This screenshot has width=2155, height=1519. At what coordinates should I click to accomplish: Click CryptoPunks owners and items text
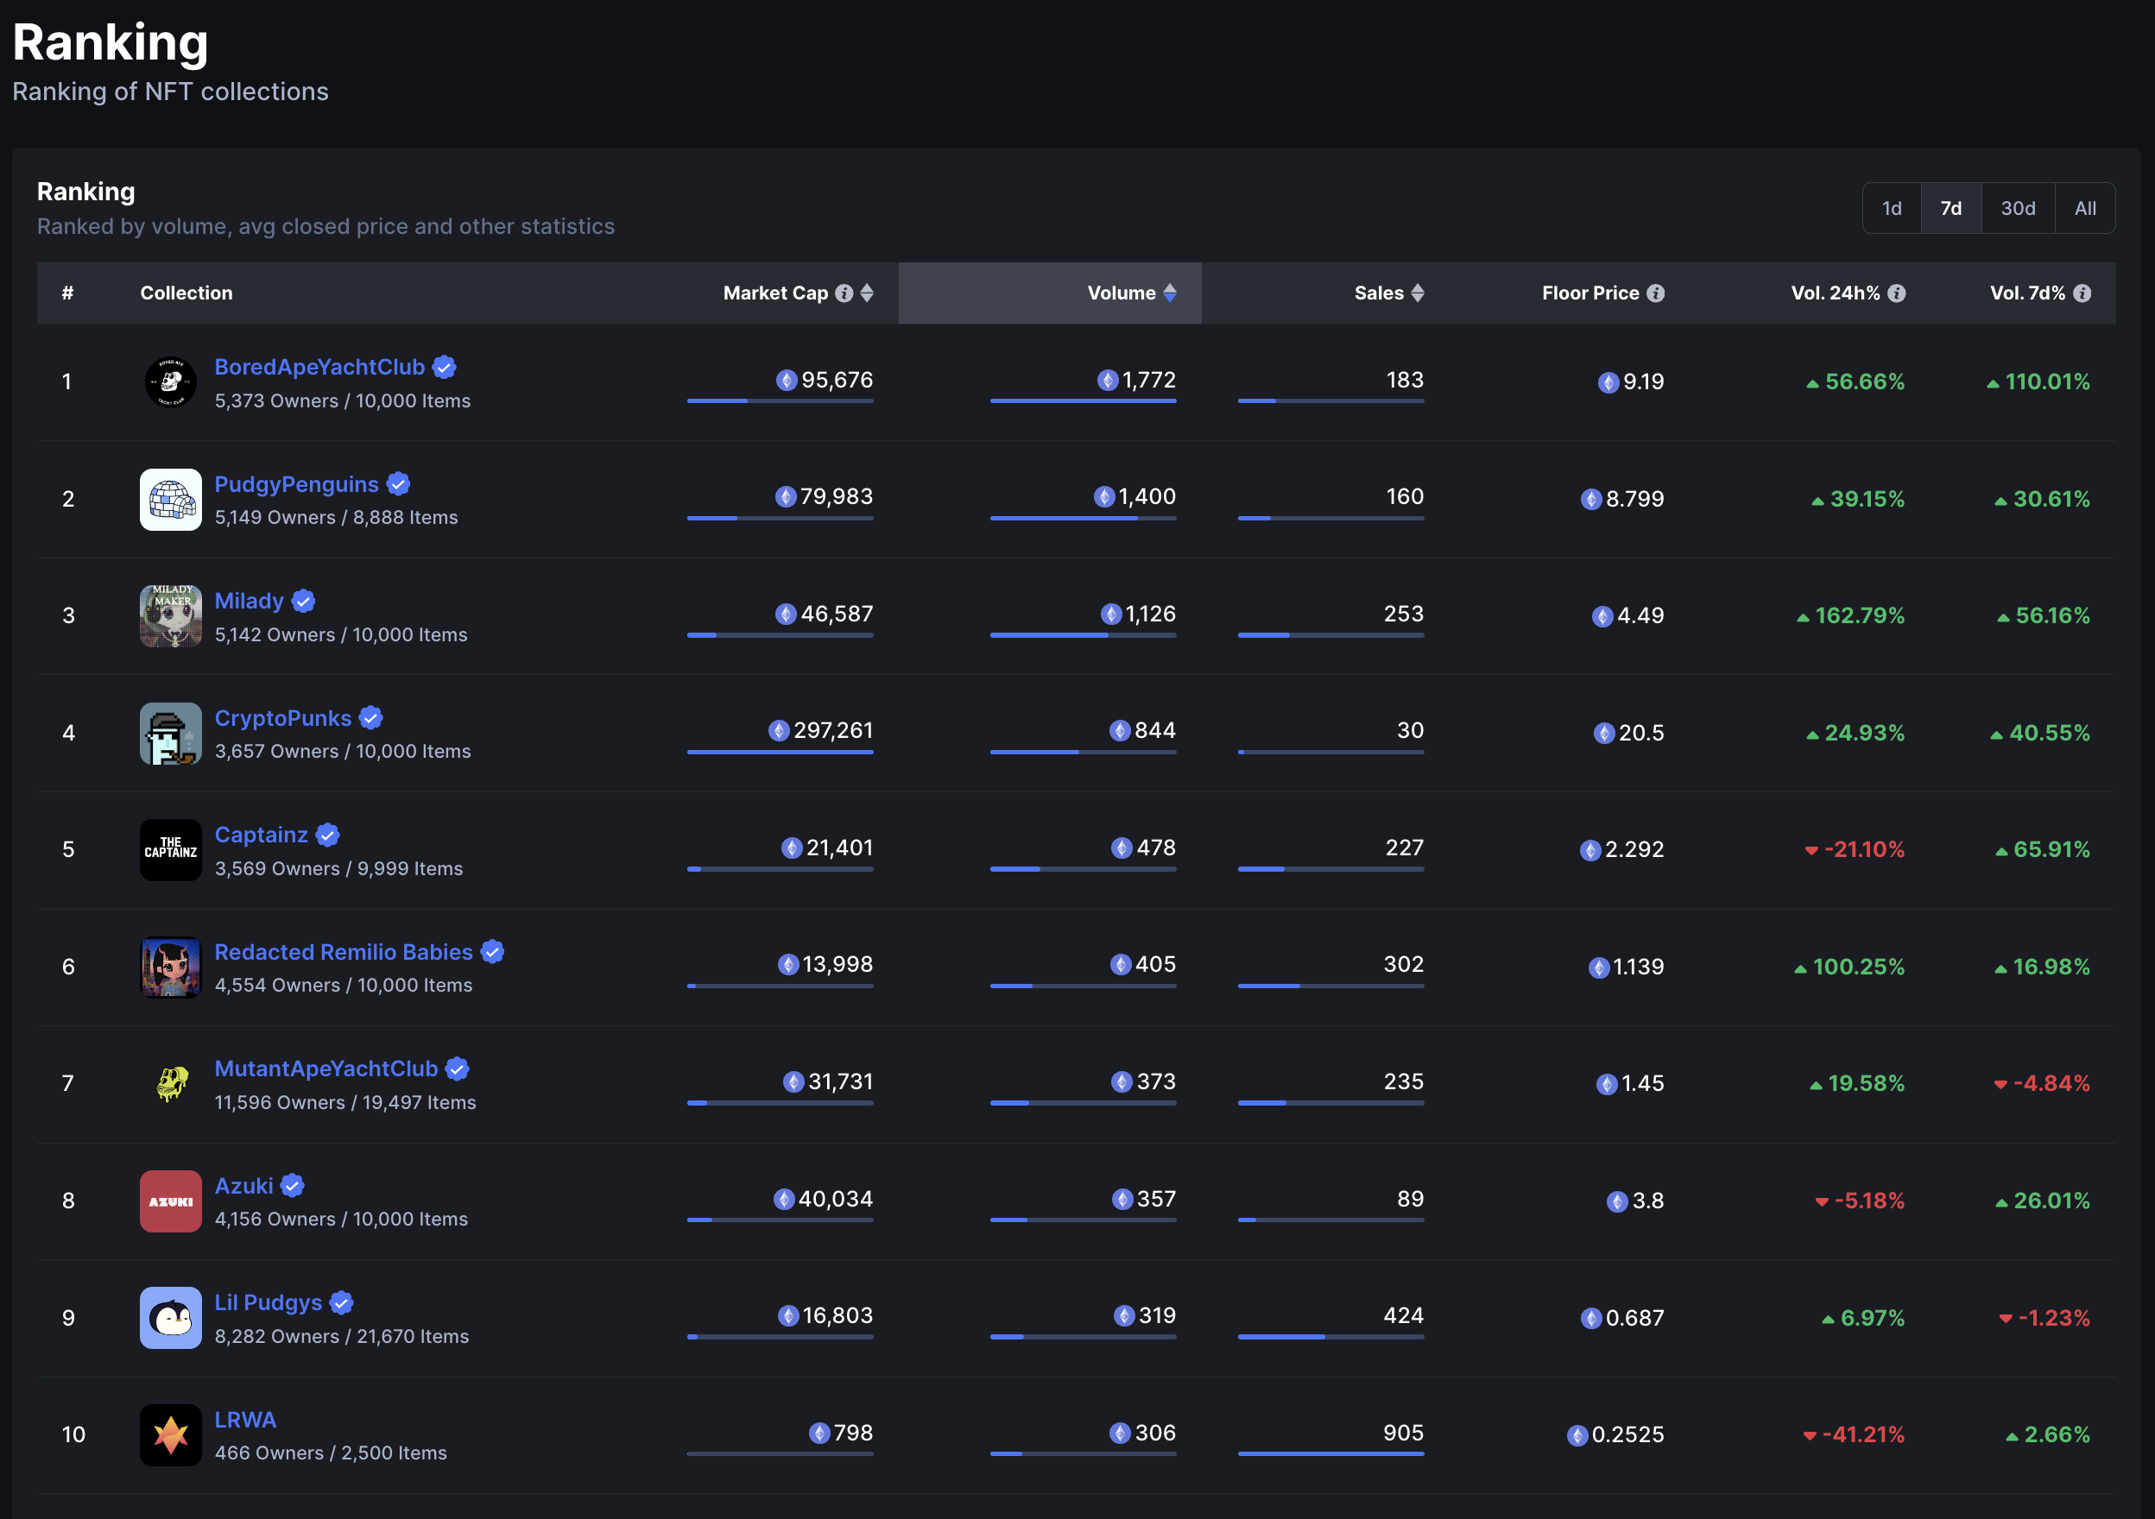343,752
